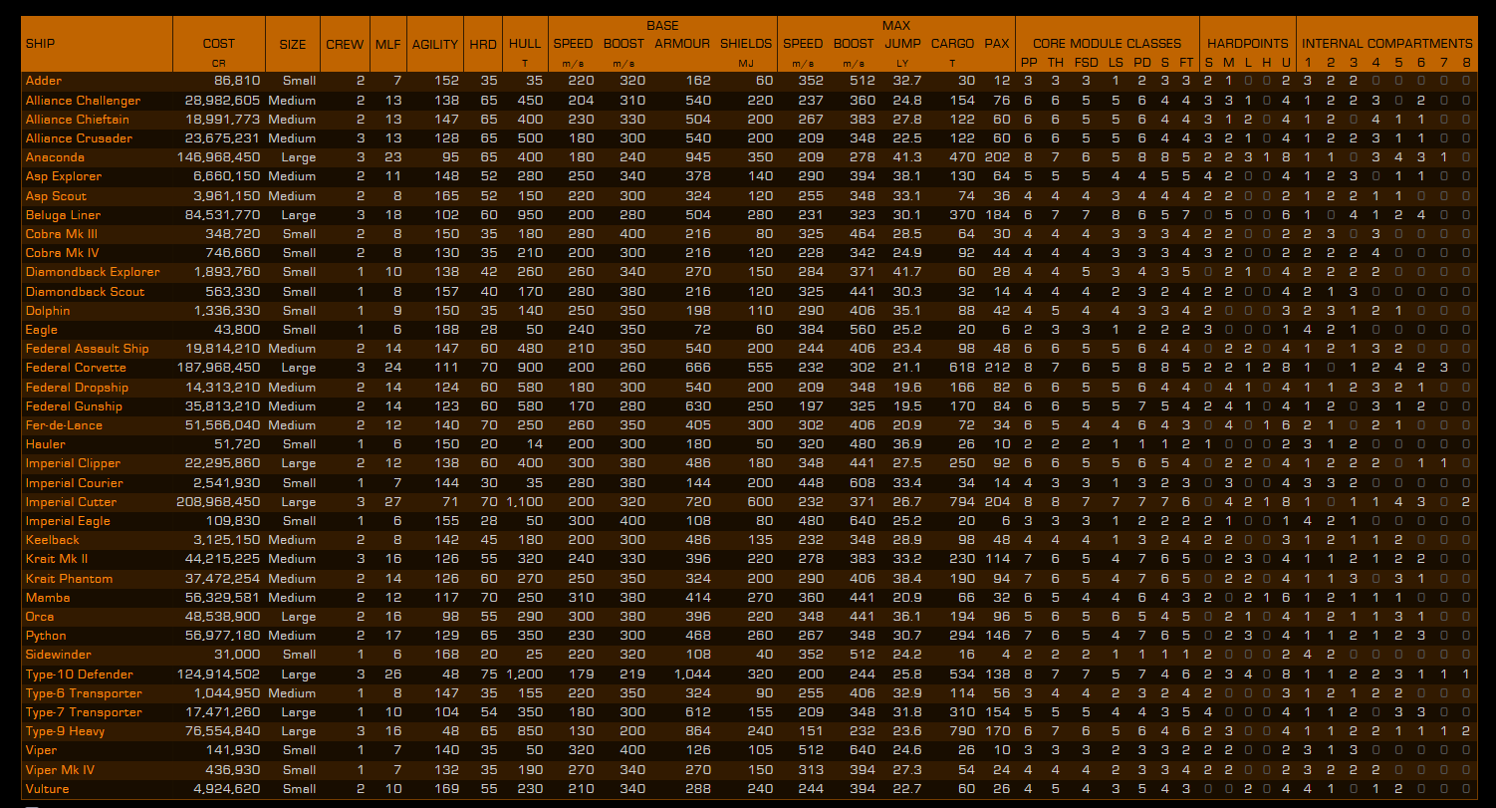Click the LS column header
Image resolution: width=1496 pixels, height=808 pixels.
click(1116, 63)
